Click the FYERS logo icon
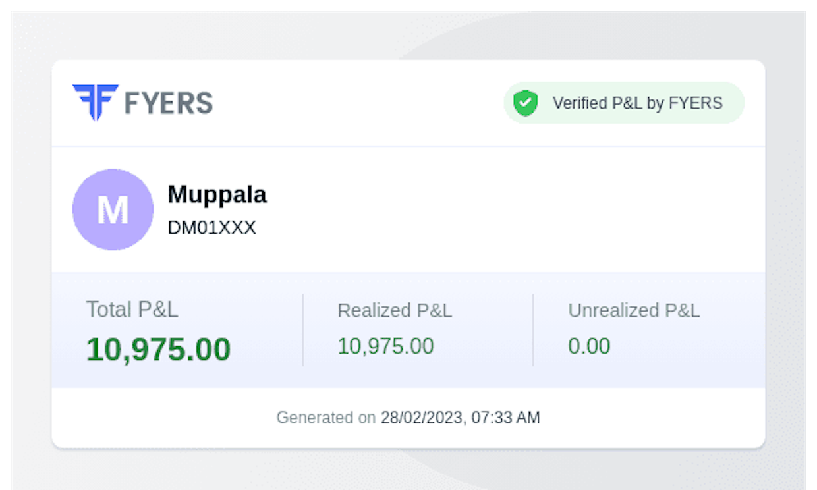817x490 pixels. 96,102
